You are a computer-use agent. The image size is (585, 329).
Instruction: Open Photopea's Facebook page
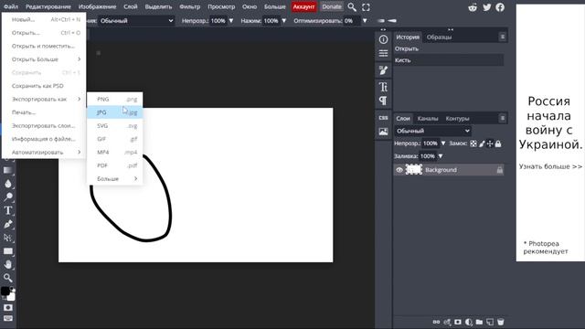tap(500, 7)
